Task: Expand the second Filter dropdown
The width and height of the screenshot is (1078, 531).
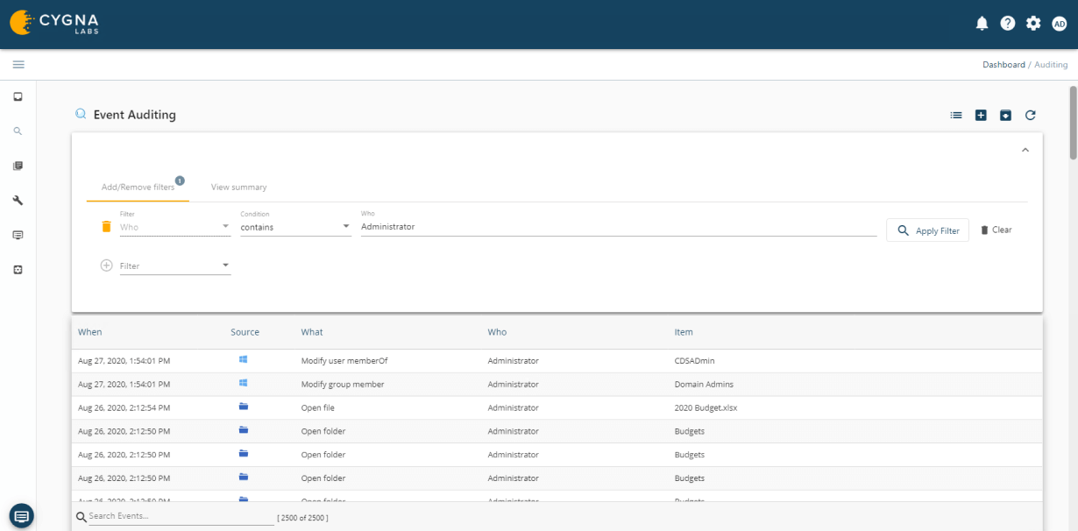Action: click(173, 265)
